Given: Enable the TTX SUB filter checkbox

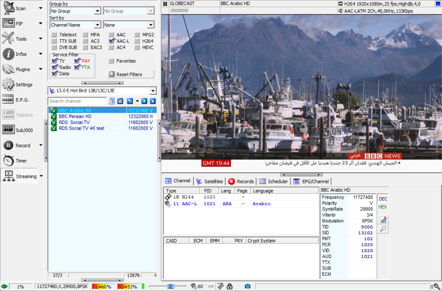Looking at the screenshot, I should coord(54,41).
